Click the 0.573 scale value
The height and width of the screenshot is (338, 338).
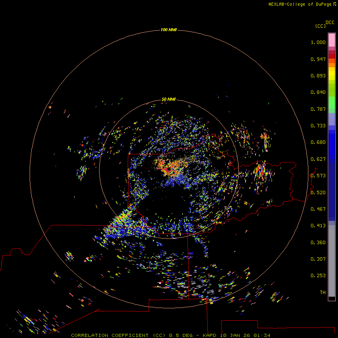(318, 176)
